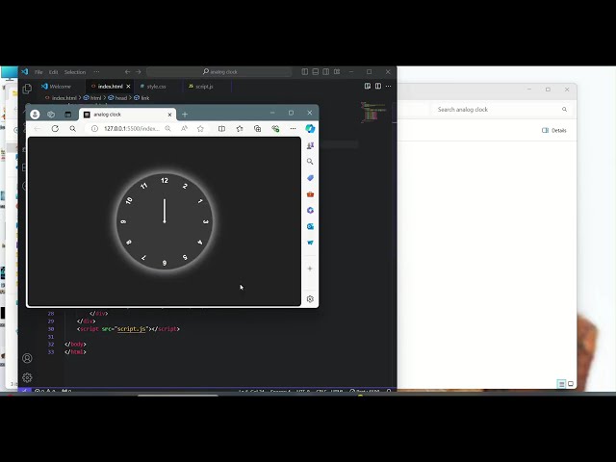
Task: Click the VS Code minimap
Action: point(373,112)
